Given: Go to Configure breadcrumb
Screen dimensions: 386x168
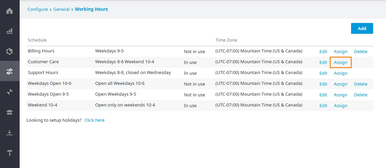Looking at the screenshot, I should pos(38,9).
